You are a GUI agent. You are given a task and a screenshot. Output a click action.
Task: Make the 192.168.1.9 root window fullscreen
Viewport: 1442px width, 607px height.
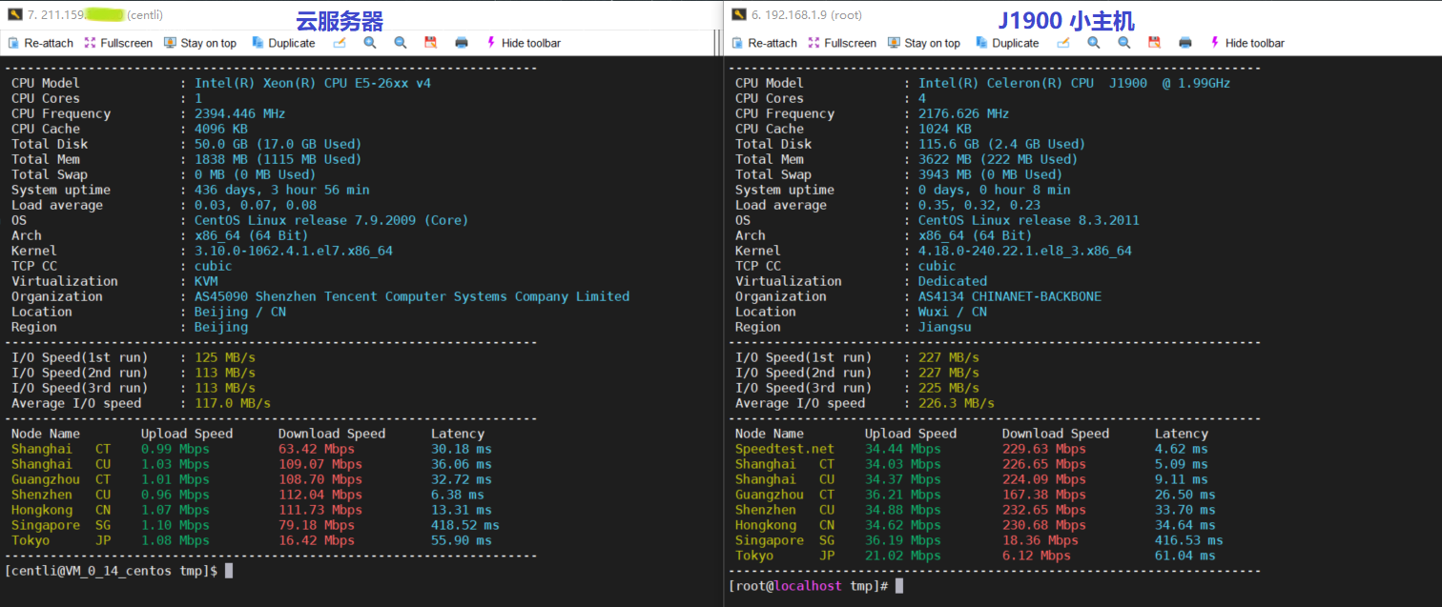click(x=842, y=43)
